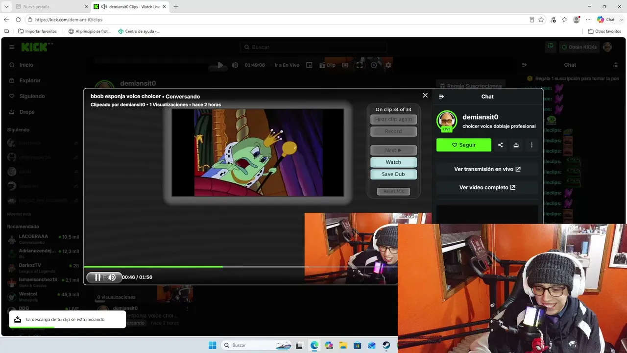Viewport: 627px width, 353px height.
Task: Collapse the clip Chat panel arrow icon
Action: (x=441, y=97)
